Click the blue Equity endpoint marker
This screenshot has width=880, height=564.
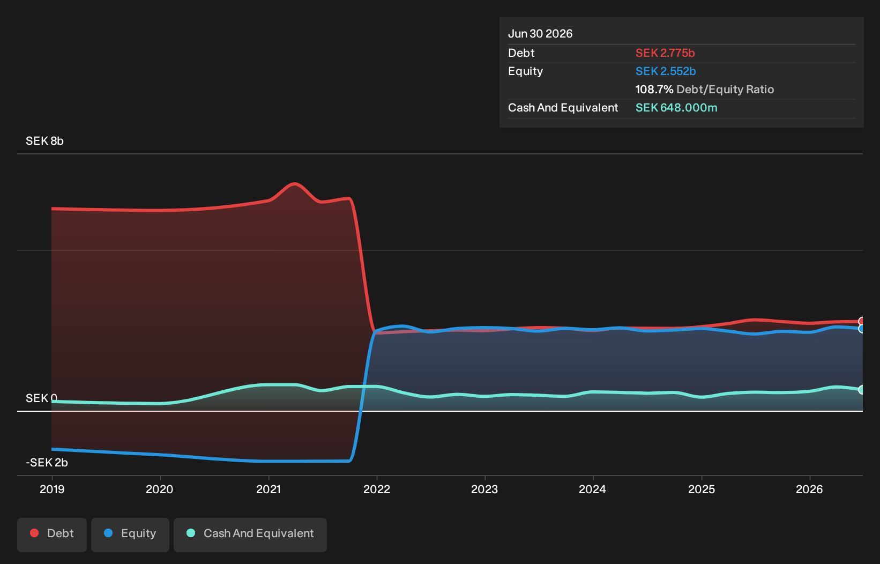point(862,329)
